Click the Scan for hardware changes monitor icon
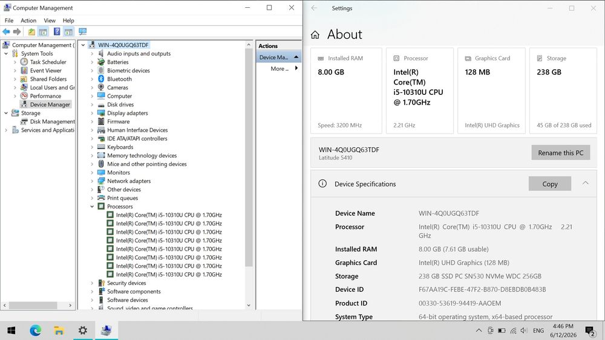605x340 pixels. tap(82, 31)
